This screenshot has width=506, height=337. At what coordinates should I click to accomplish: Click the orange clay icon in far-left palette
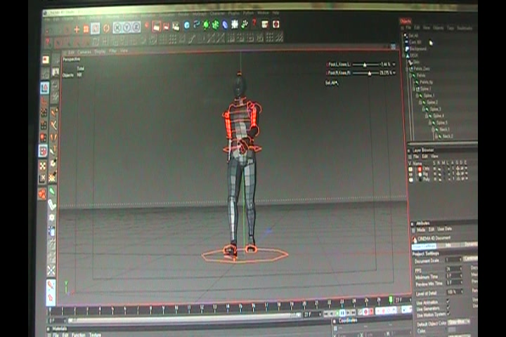pos(42,194)
